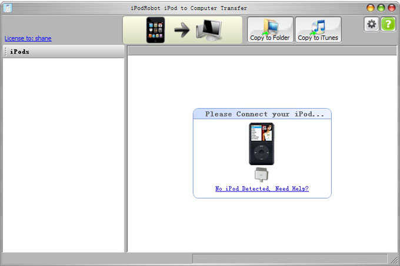Open the License to: shane link
Screen dimensions: 400x266
click(x=28, y=38)
